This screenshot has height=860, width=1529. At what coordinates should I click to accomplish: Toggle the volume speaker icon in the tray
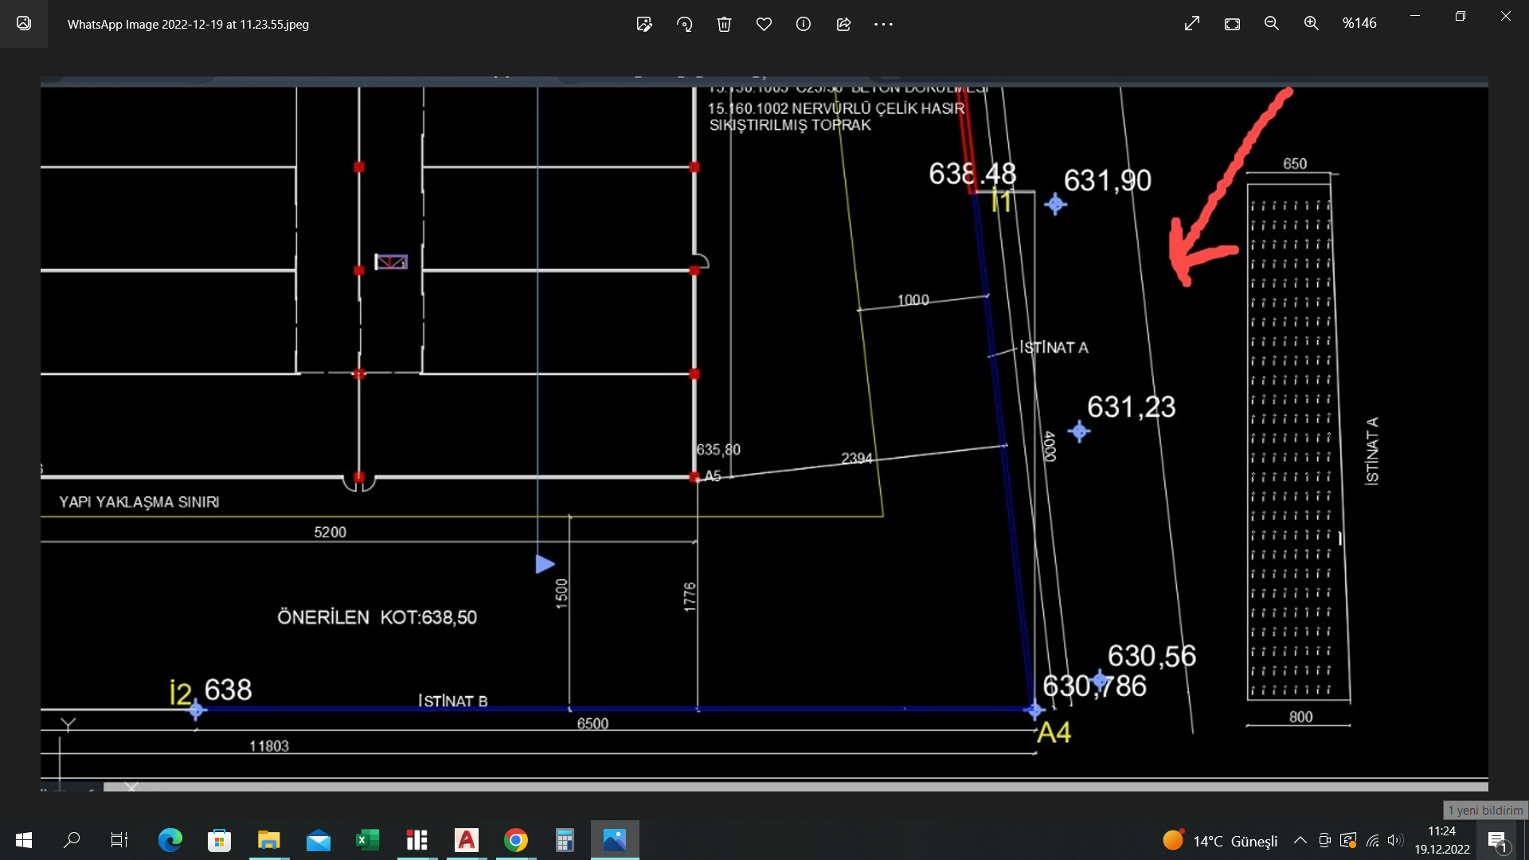click(x=1394, y=840)
